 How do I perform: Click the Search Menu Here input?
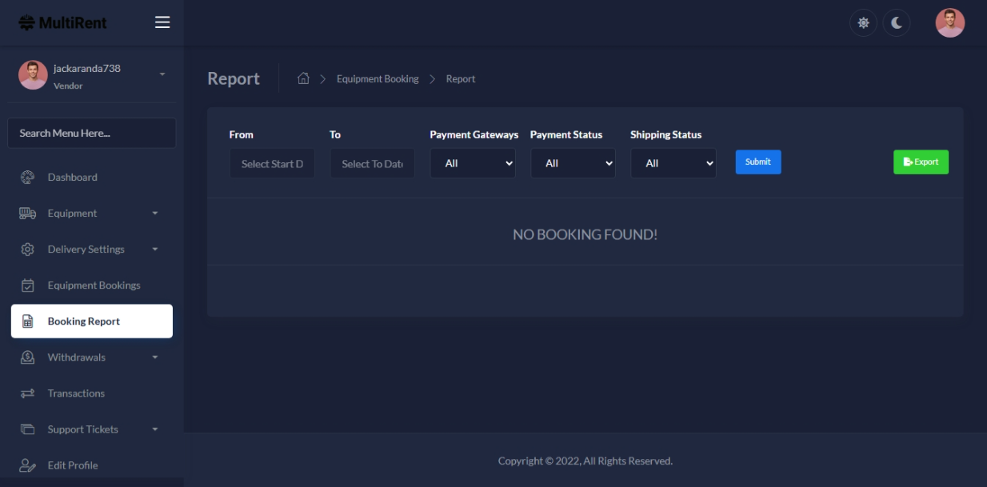tap(92, 134)
